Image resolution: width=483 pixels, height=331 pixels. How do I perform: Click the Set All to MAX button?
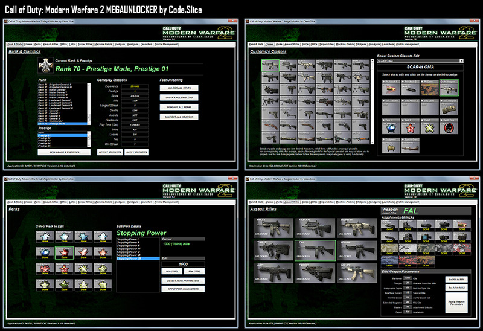[x=456, y=288]
